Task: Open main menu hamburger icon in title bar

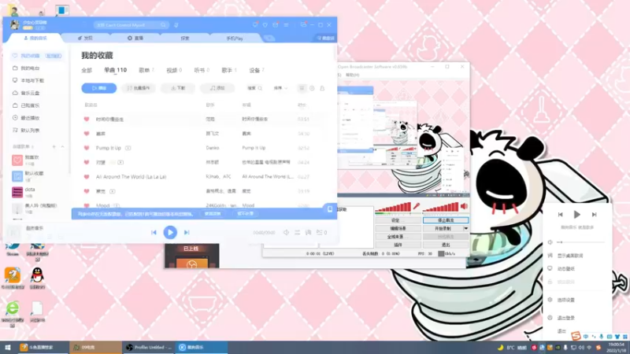Action: coord(286,25)
